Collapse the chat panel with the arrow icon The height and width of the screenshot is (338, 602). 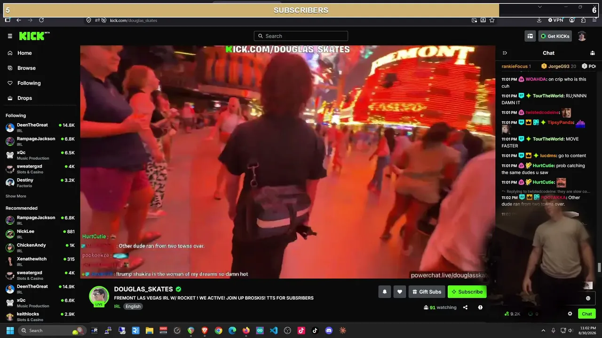pyautogui.click(x=505, y=53)
